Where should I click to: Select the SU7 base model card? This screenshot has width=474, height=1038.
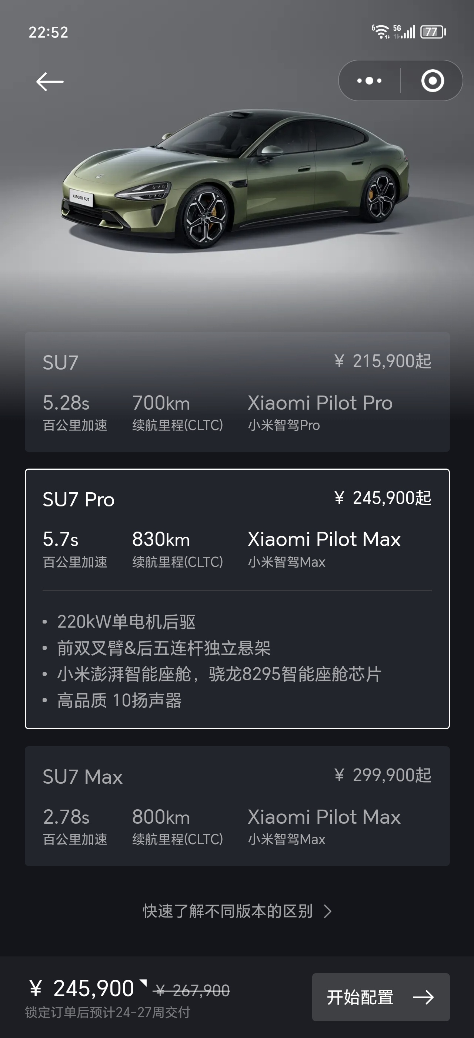[237, 392]
